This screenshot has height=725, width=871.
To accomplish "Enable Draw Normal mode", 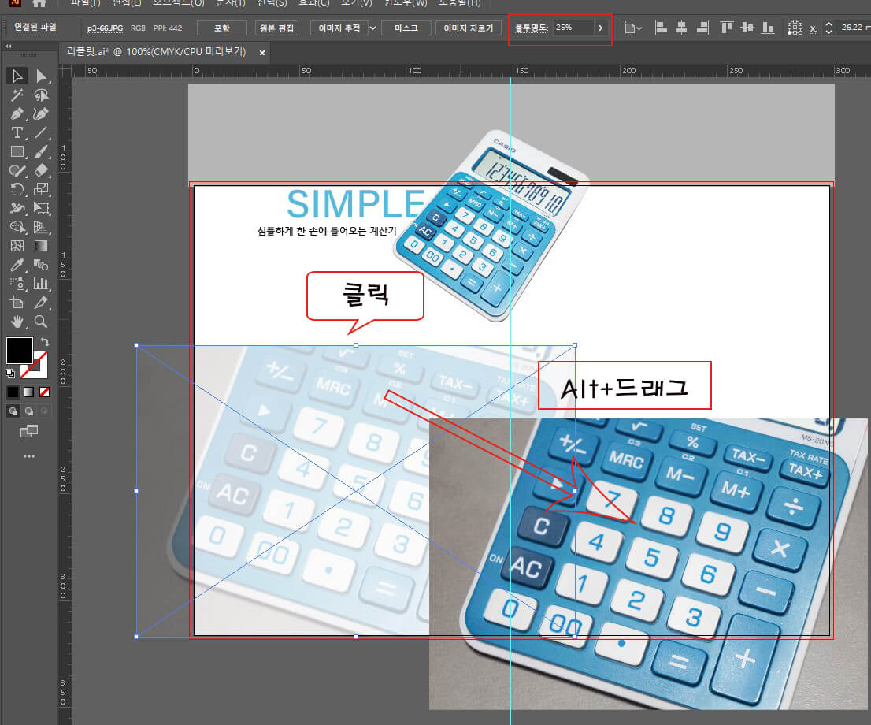I will [x=13, y=411].
